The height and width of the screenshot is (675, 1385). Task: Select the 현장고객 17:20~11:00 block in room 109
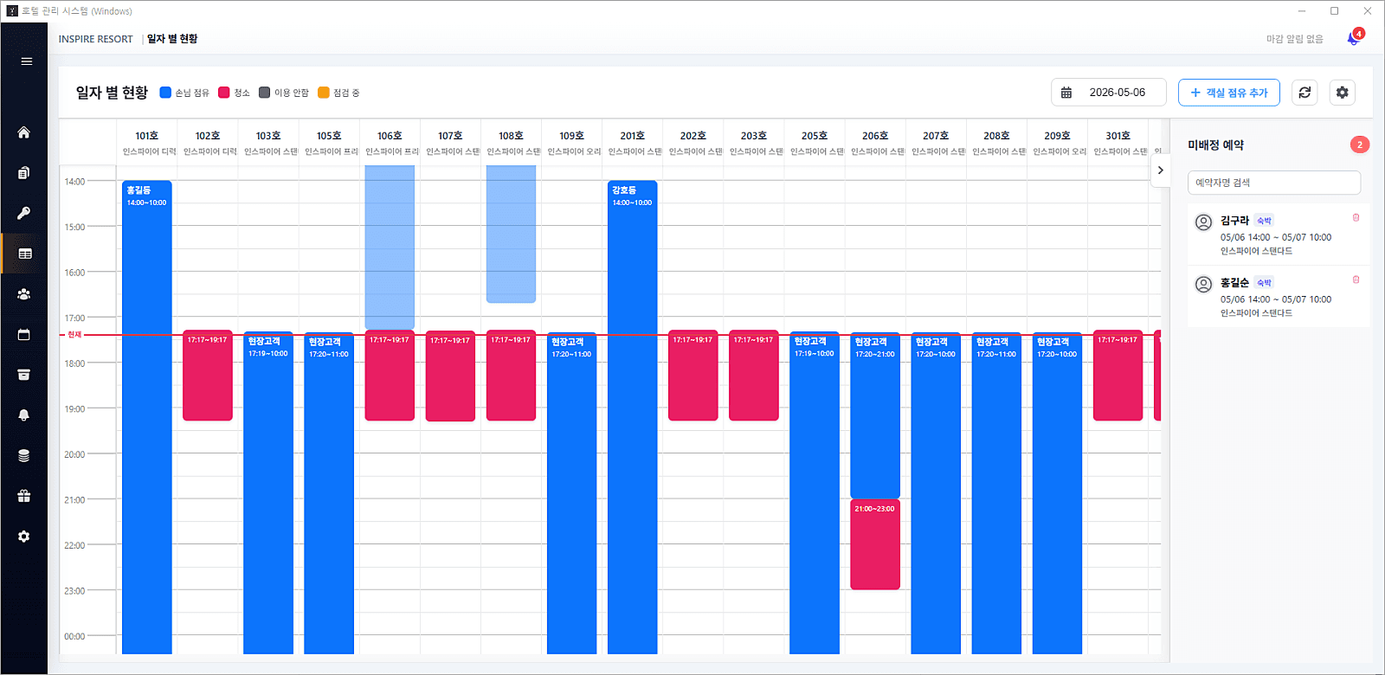(x=572, y=493)
